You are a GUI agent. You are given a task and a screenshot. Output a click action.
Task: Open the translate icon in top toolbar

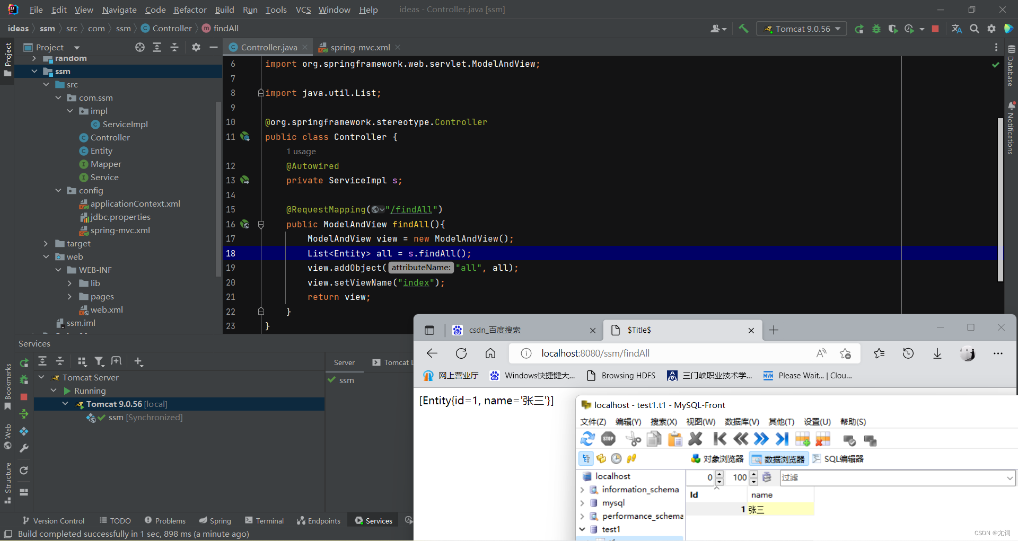pos(956,29)
